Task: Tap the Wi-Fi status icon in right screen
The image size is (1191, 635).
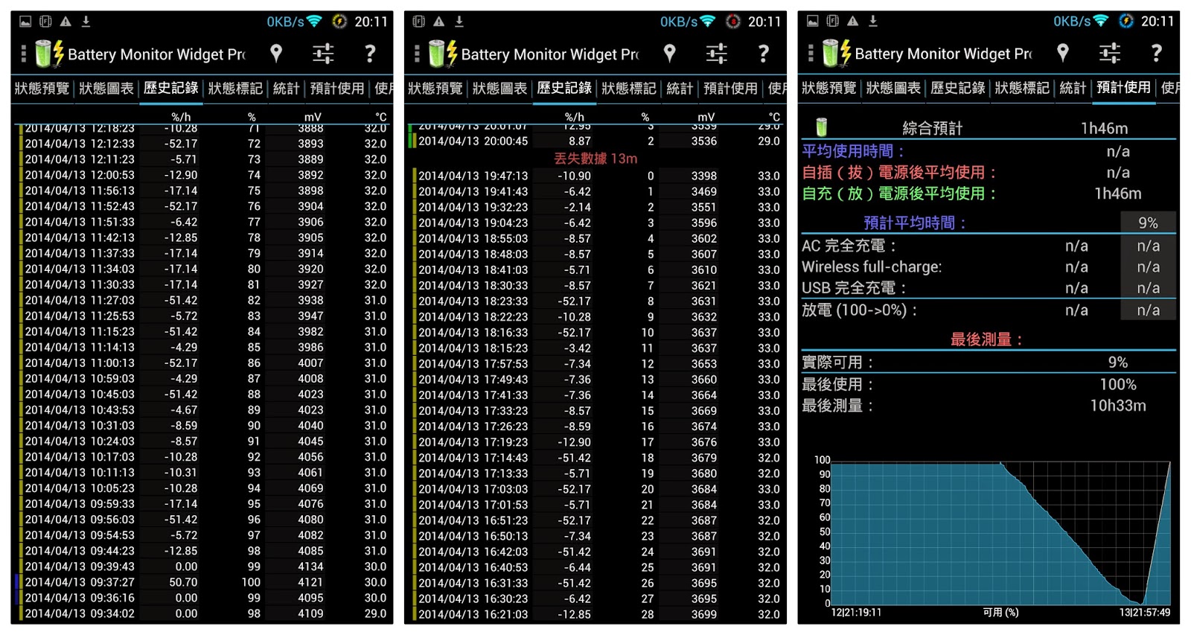Action: 1101,21
